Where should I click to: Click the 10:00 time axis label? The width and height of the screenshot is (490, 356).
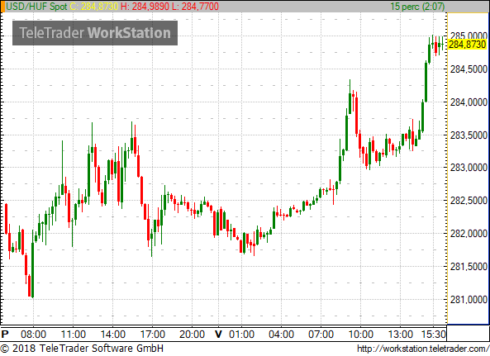pos(360,335)
